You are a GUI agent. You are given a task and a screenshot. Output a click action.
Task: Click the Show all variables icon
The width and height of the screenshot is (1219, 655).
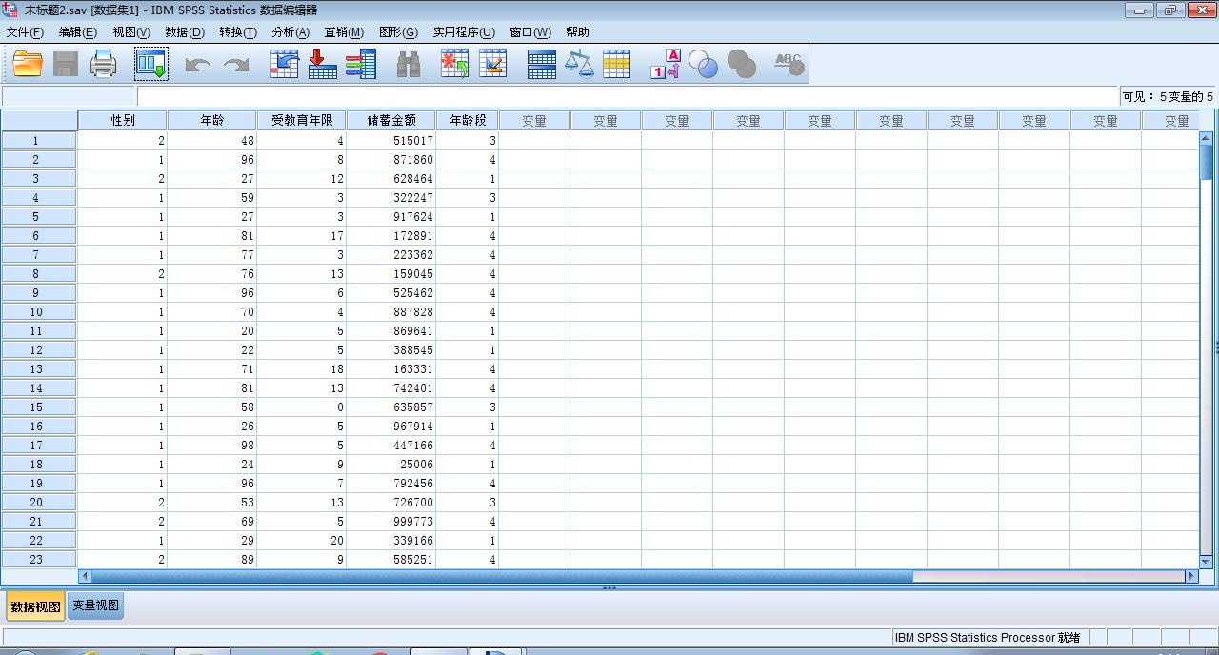tap(741, 64)
